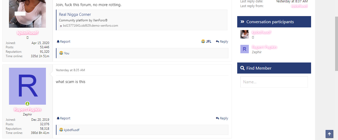The width and height of the screenshot is (338, 140).
Task: Click the bell Report icon on Rupert Pupkin's post
Action: 58,118
